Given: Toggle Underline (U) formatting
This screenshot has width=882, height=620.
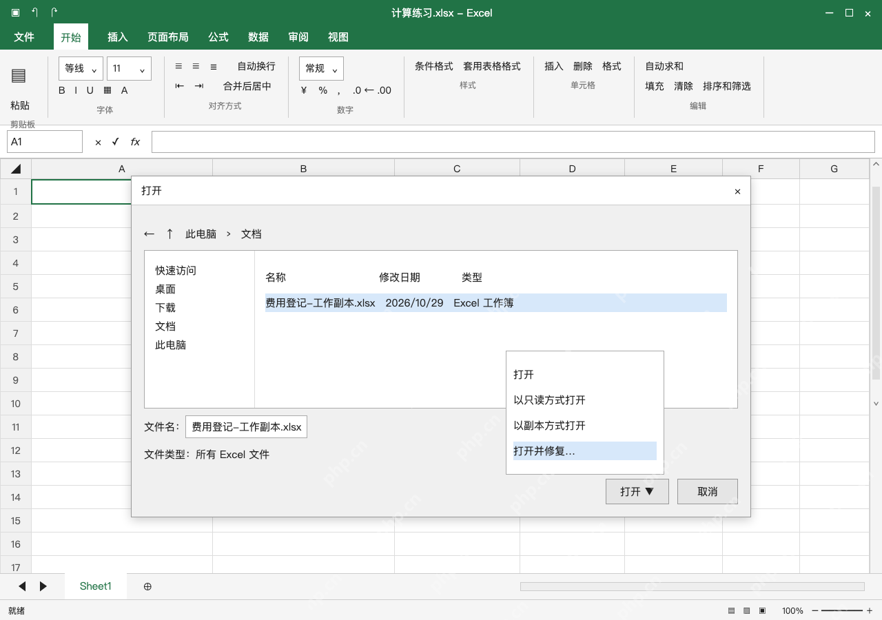Looking at the screenshot, I should (x=90, y=90).
